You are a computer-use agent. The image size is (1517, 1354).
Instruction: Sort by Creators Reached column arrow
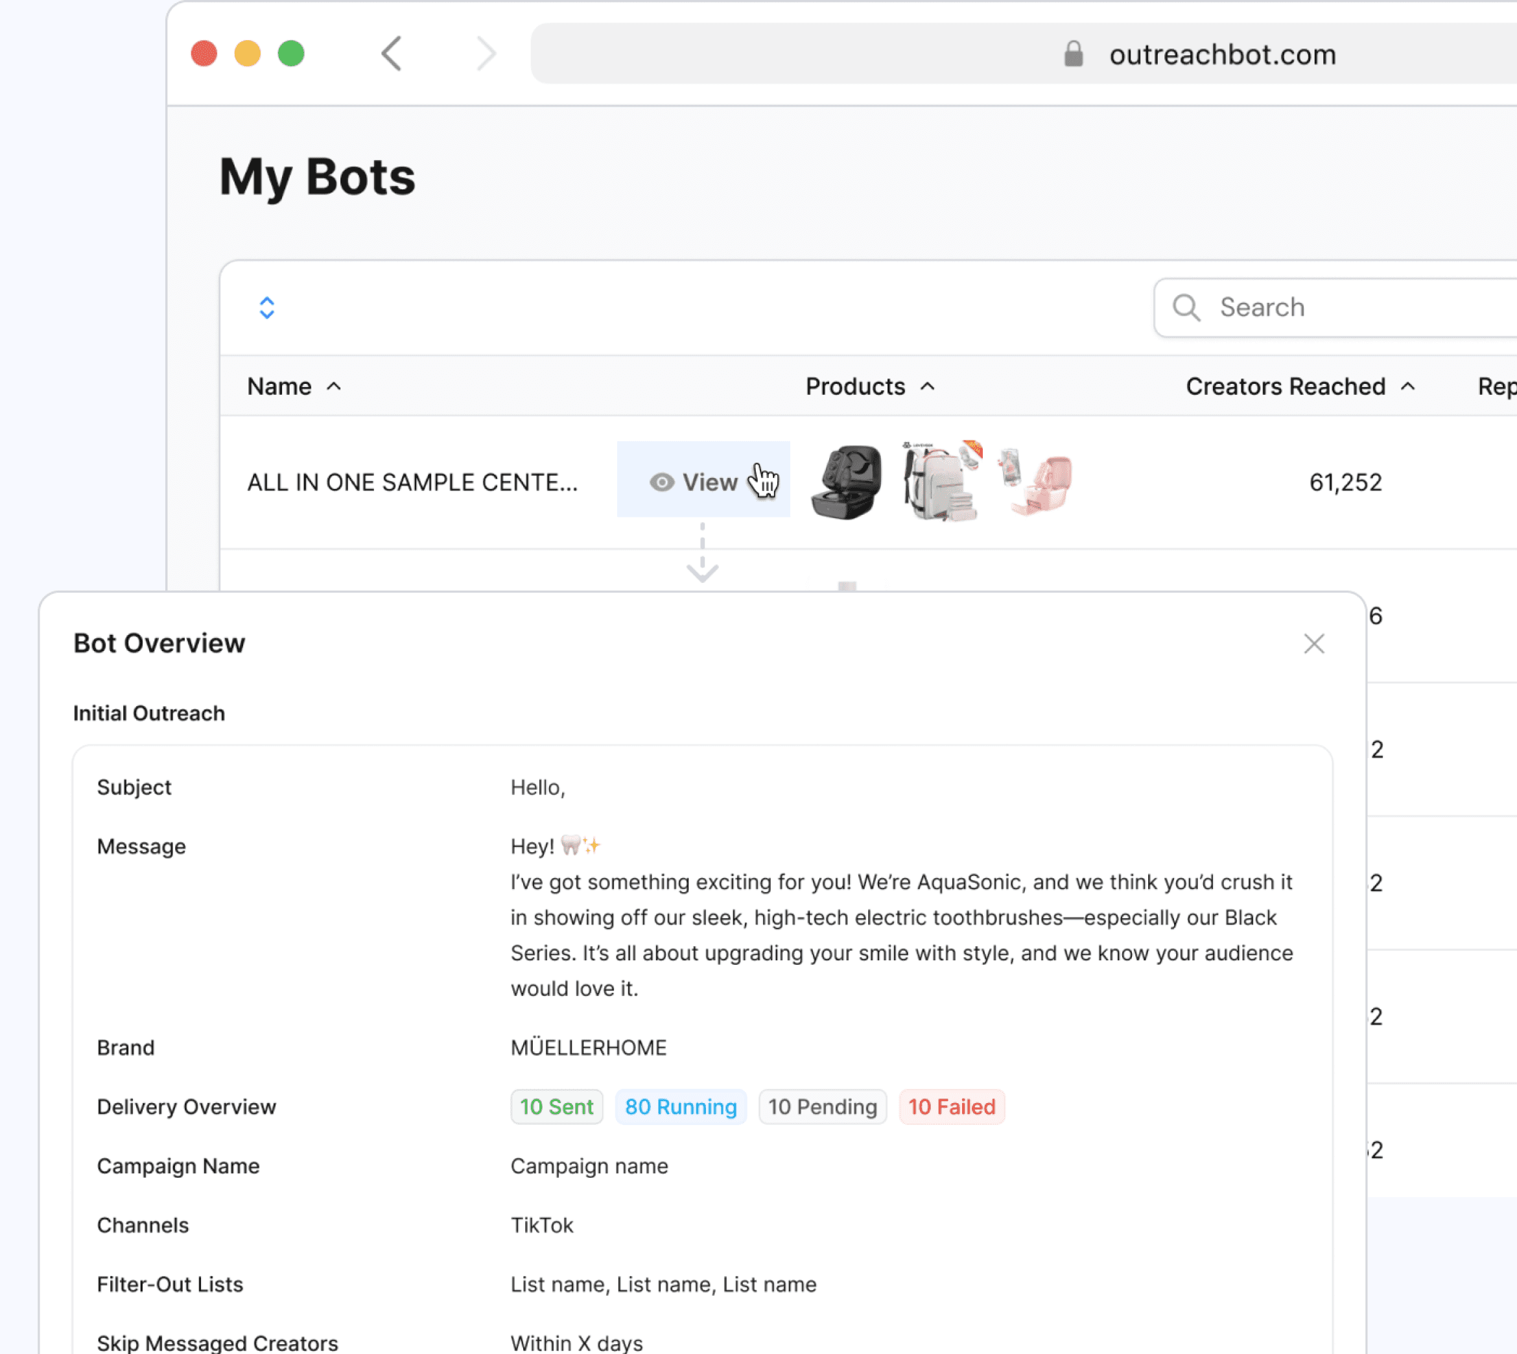[x=1407, y=386]
